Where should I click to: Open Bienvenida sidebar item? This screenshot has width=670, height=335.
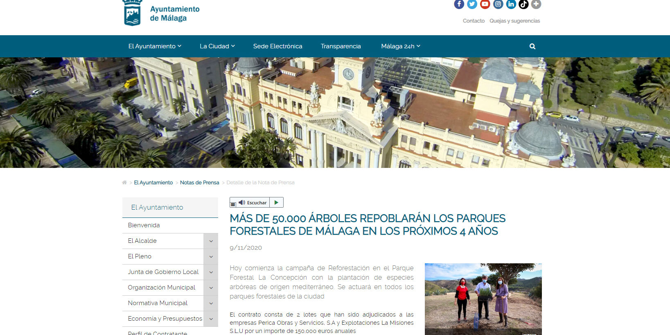click(x=170, y=225)
